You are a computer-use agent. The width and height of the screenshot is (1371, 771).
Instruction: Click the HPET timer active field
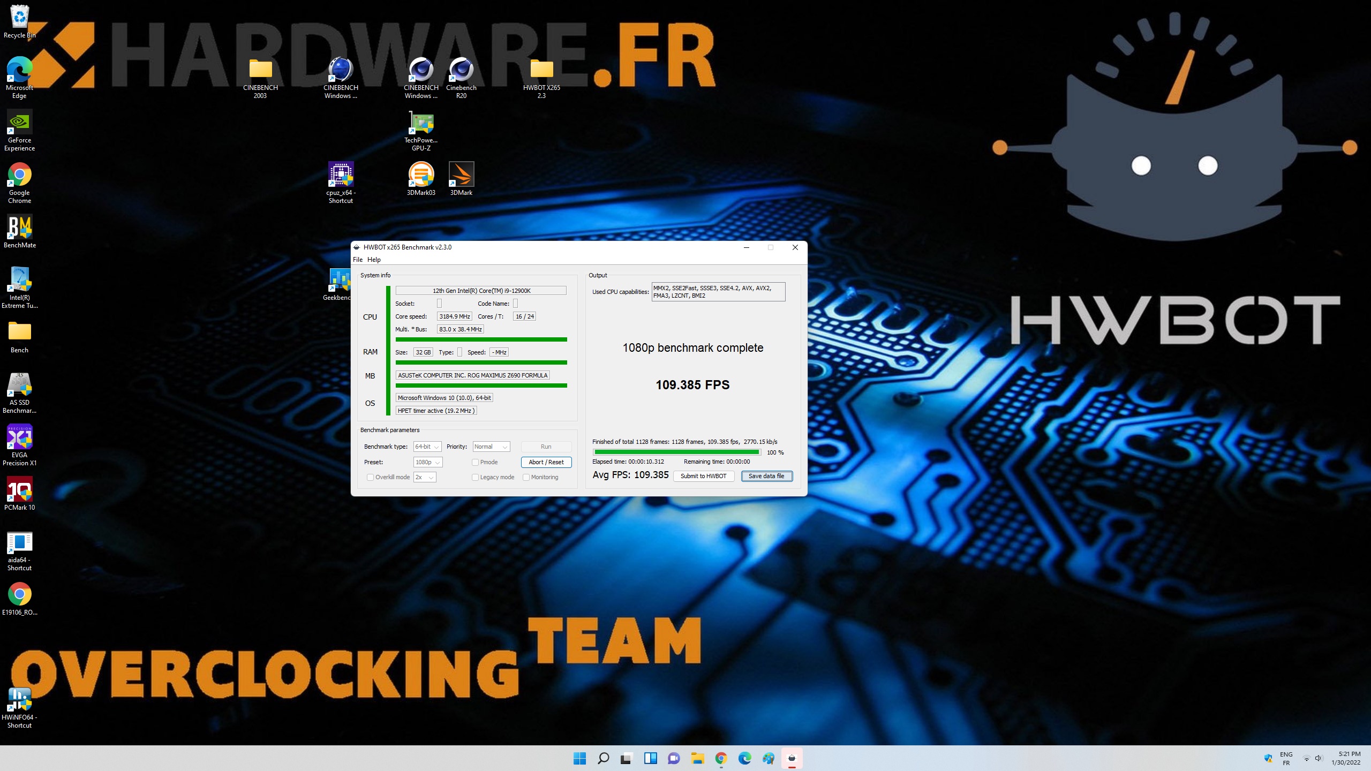pyautogui.click(x=436, y=411)
